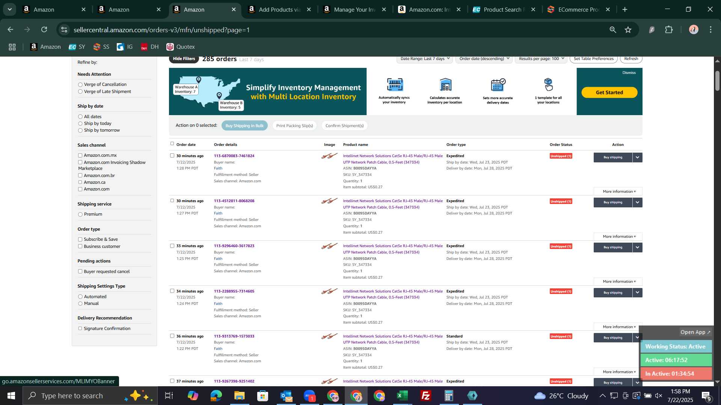Open Windows Start menu
The image size is (721, 405).
(x=11, y=396)
